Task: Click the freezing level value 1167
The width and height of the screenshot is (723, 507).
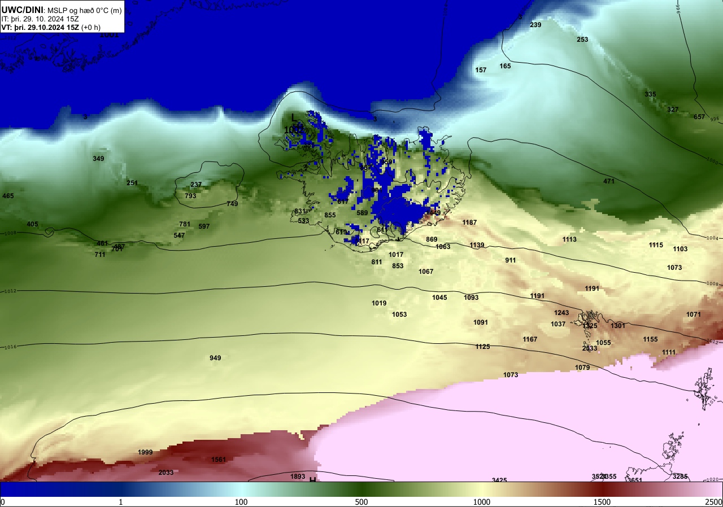Action: 530,339
